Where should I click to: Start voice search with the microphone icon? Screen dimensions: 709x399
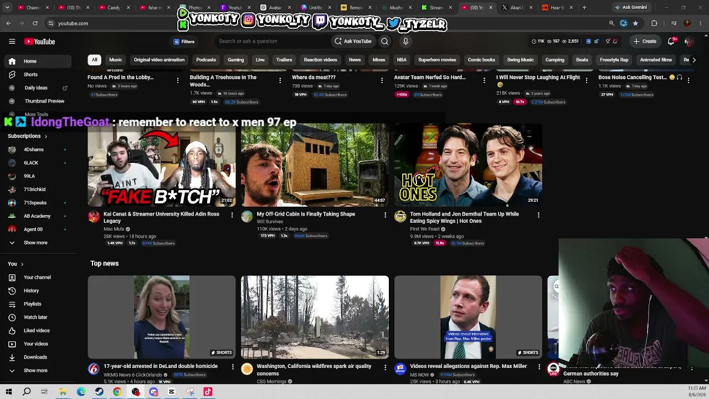click(x=405, y=41)
